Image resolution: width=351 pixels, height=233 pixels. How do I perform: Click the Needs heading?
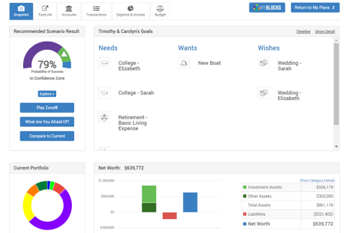click(x=108, y=48)
